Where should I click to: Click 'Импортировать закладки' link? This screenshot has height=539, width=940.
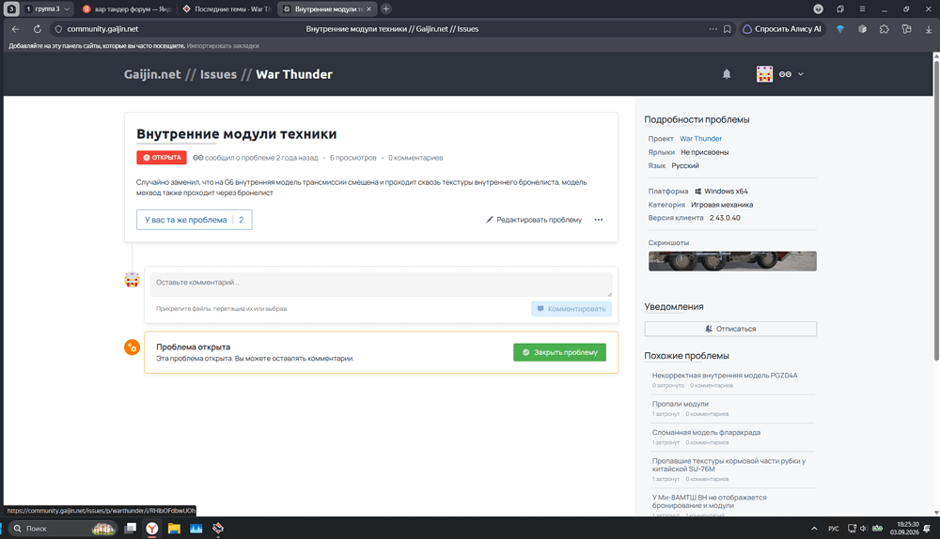click(x=223, y=45)
